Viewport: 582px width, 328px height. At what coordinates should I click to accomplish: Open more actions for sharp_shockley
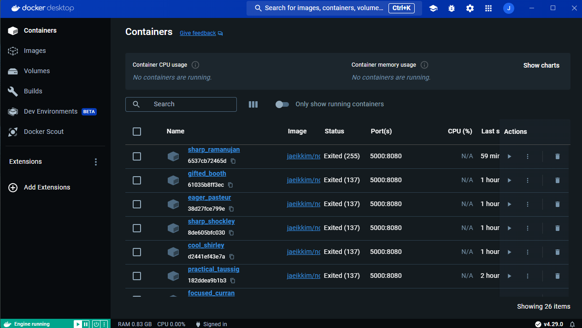click(528, 228)
